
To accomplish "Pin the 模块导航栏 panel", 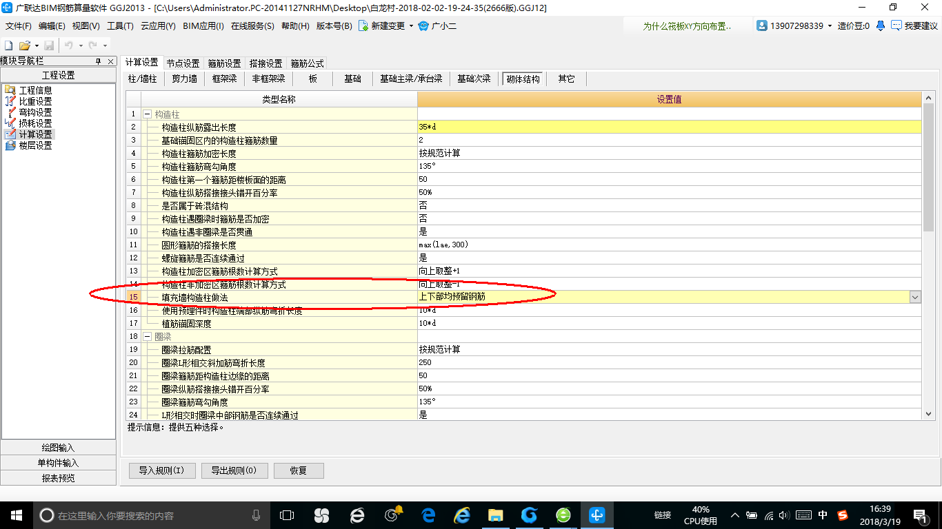I will (x=99, y=61).
